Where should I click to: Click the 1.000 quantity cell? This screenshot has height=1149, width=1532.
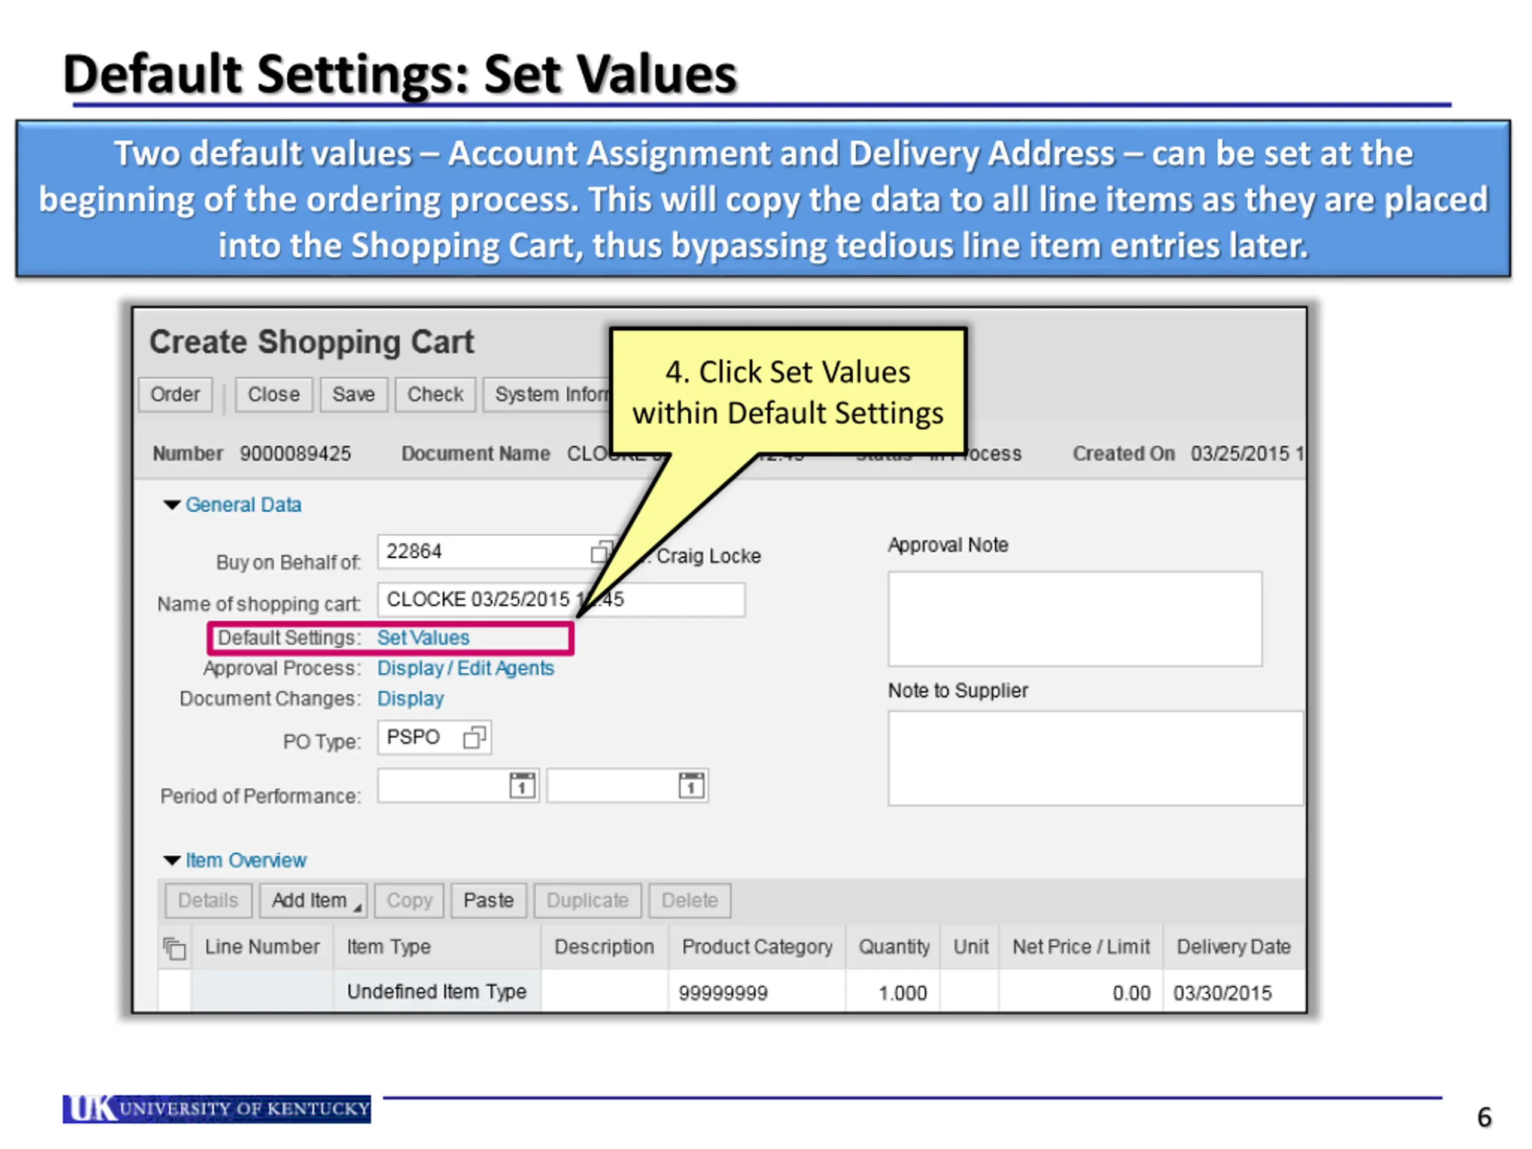point(893,992)
